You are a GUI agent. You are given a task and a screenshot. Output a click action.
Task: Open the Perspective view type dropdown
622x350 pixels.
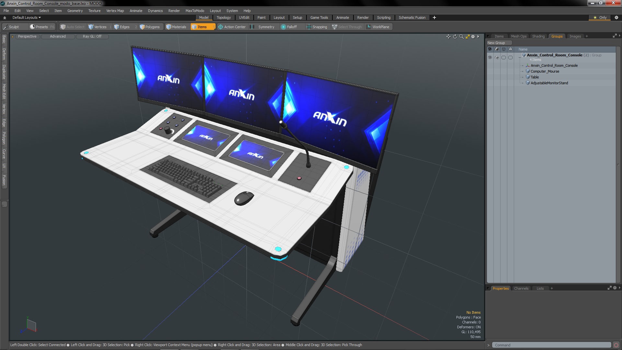(x=27, y=36)
